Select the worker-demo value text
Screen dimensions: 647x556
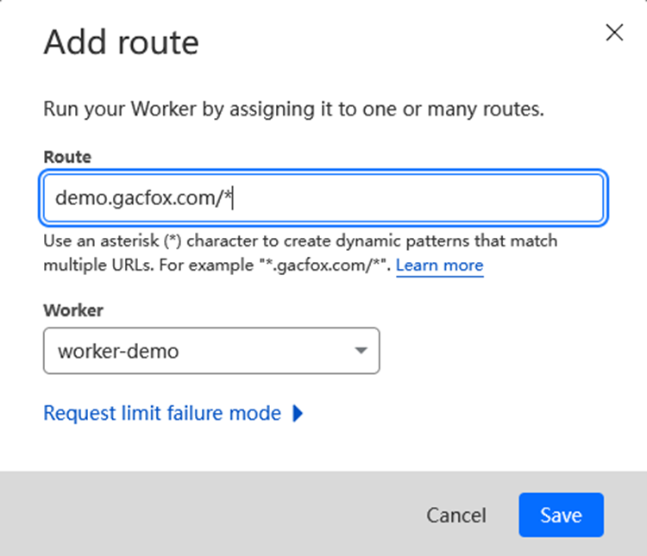(x=118, y=351)
